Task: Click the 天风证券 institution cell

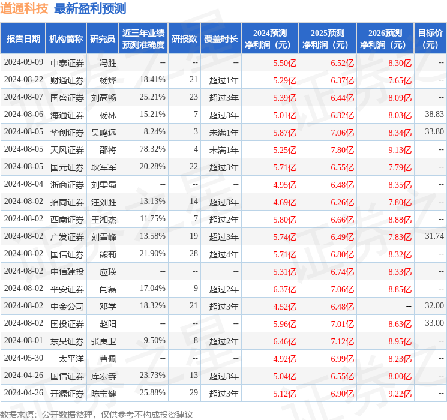Action: tap(67, 150)
